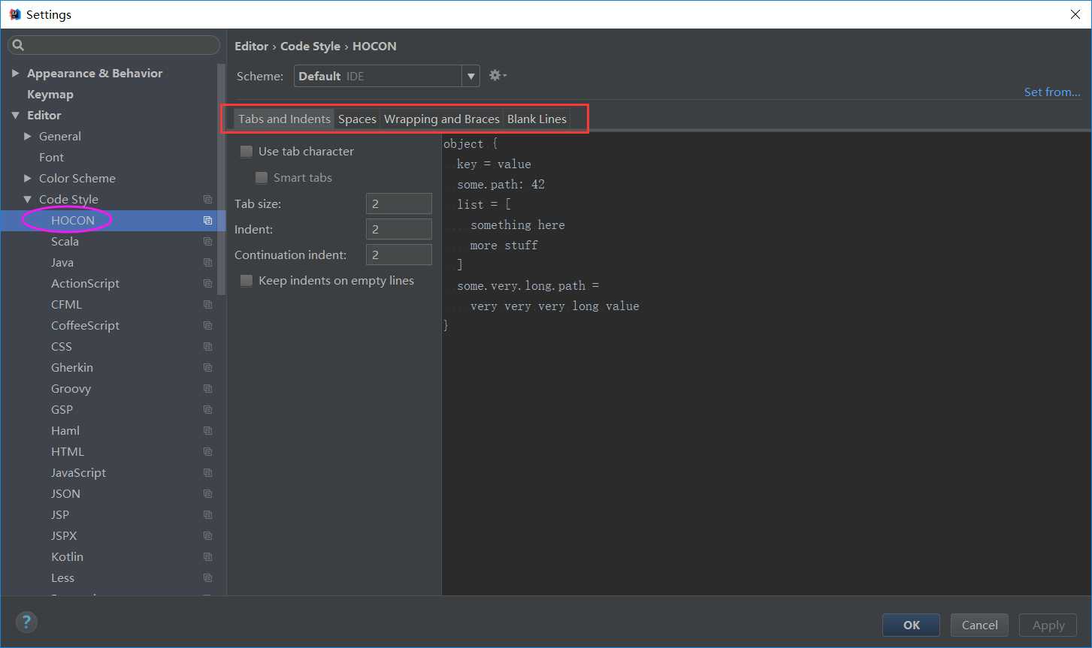Click the copy icon next to GSP
1092x648 pixels.
coord(208,409)
